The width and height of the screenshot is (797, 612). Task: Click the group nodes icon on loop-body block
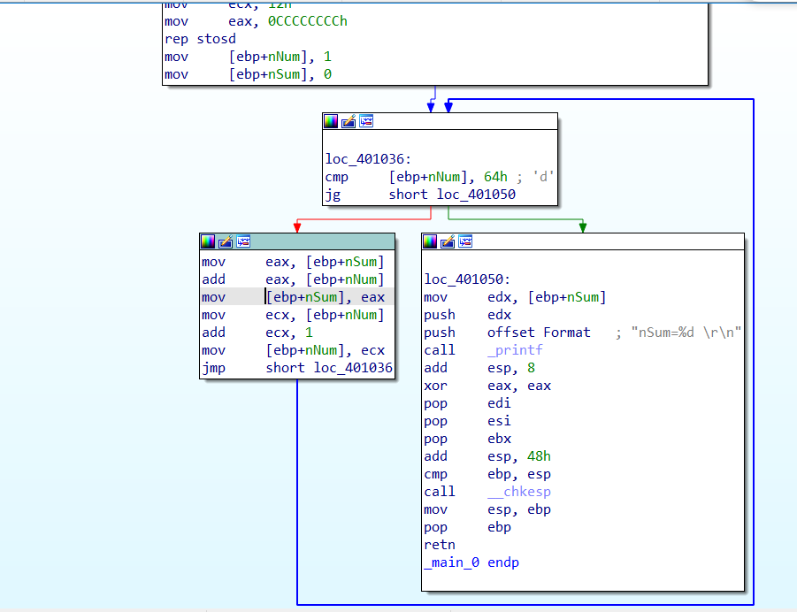click(x=243, y=241)
